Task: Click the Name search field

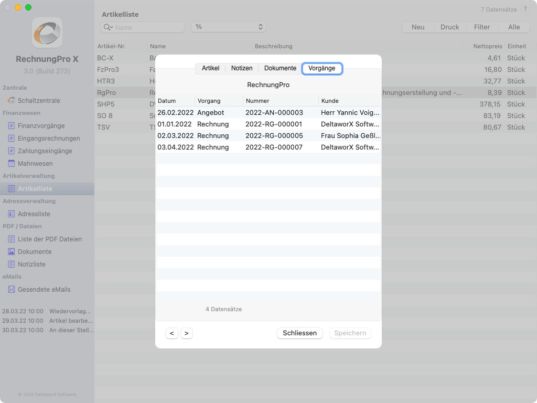Action: click(x=148, y=27)
